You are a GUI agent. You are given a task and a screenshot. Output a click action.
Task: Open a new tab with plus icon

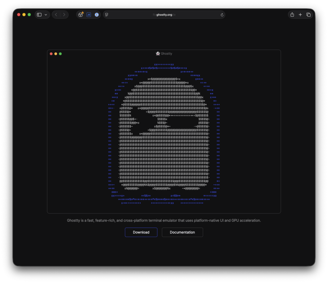click(300, 15)
